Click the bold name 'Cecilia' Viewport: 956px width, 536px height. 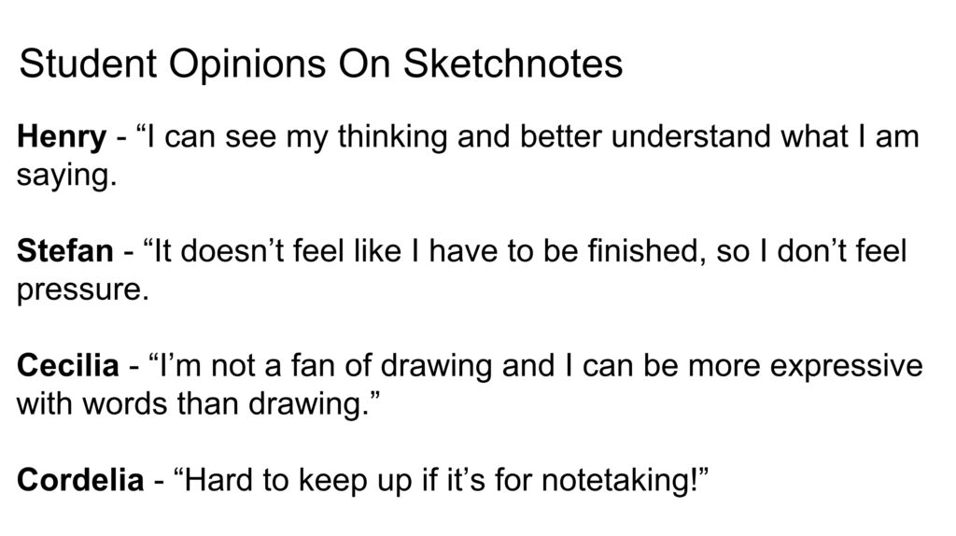(x=67, y=365)
